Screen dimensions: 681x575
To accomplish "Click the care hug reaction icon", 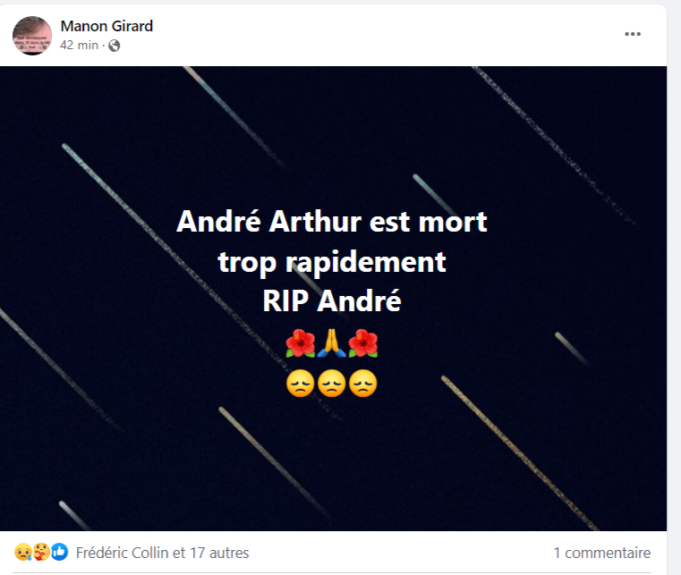I will coord(42,552).
